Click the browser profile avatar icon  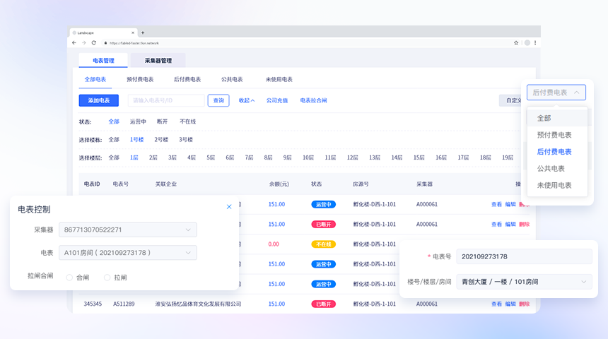(x=526, y=43)
